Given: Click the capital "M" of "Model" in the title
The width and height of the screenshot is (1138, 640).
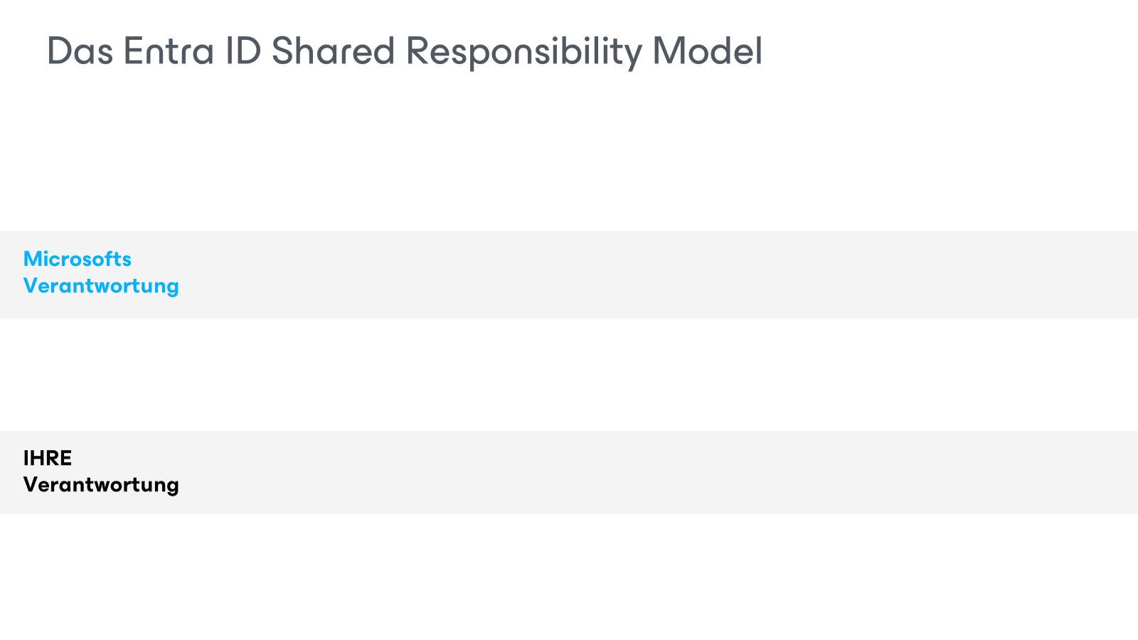Looking at the screenshot, I should point(666,51).
